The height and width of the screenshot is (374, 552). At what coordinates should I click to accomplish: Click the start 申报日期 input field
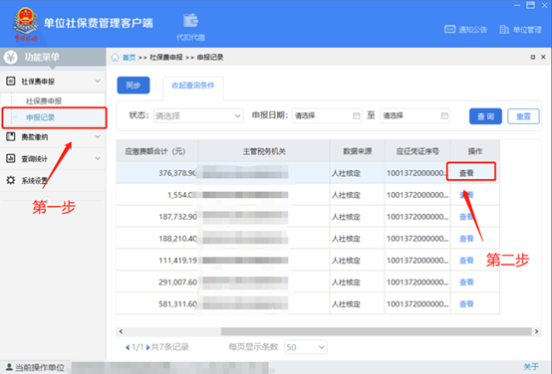(327, 115)
